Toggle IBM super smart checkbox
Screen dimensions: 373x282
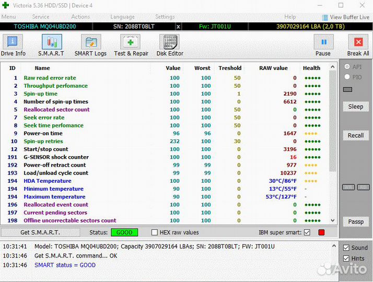coord(307,232)
